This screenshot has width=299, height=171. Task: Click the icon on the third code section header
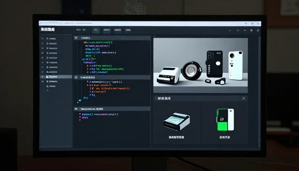coord(76,109)
